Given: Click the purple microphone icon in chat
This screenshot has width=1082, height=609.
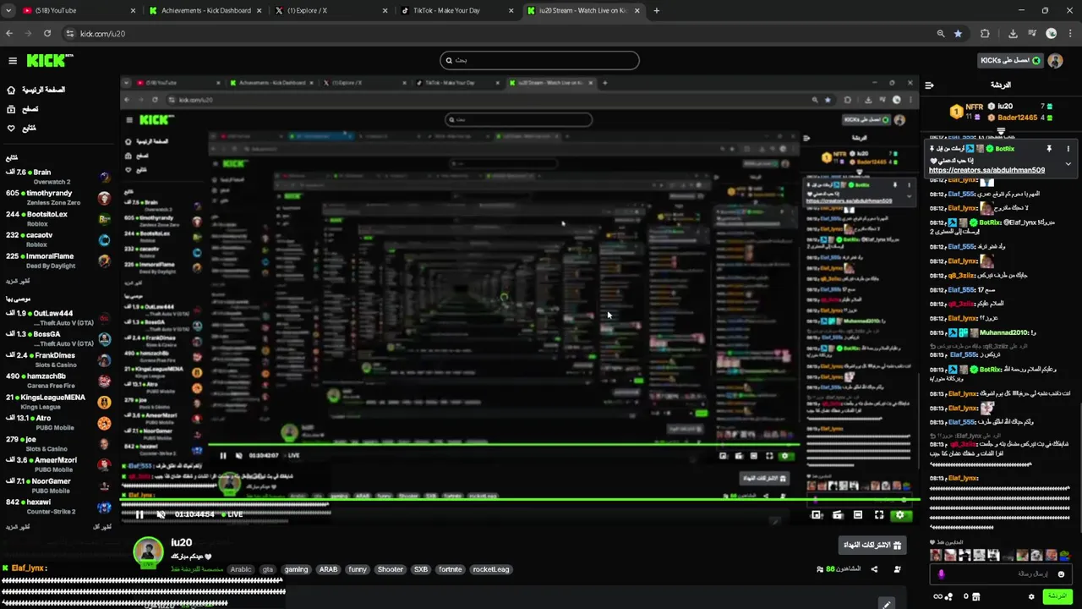Looking at the screenshot, I should pos(941,573).
